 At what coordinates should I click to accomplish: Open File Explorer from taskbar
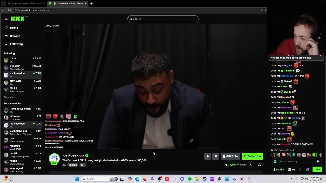(197, 179)
